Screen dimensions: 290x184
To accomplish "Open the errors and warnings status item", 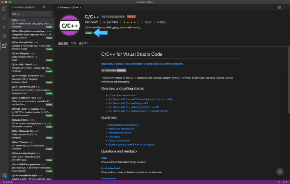I will (x=7, y=182).
